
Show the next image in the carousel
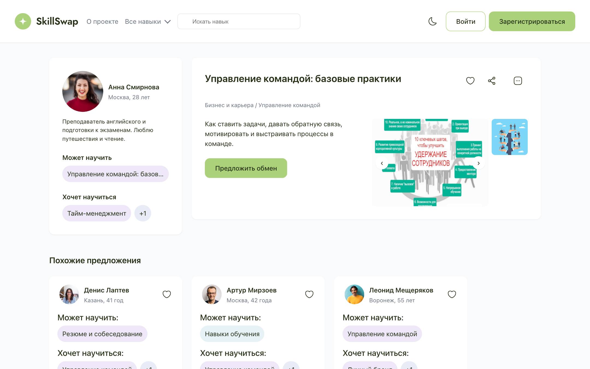click(x=479, y=163)
